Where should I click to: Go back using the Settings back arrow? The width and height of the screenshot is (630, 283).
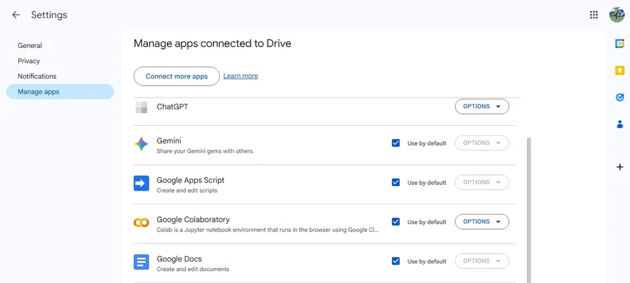click(x=16, y=15)
